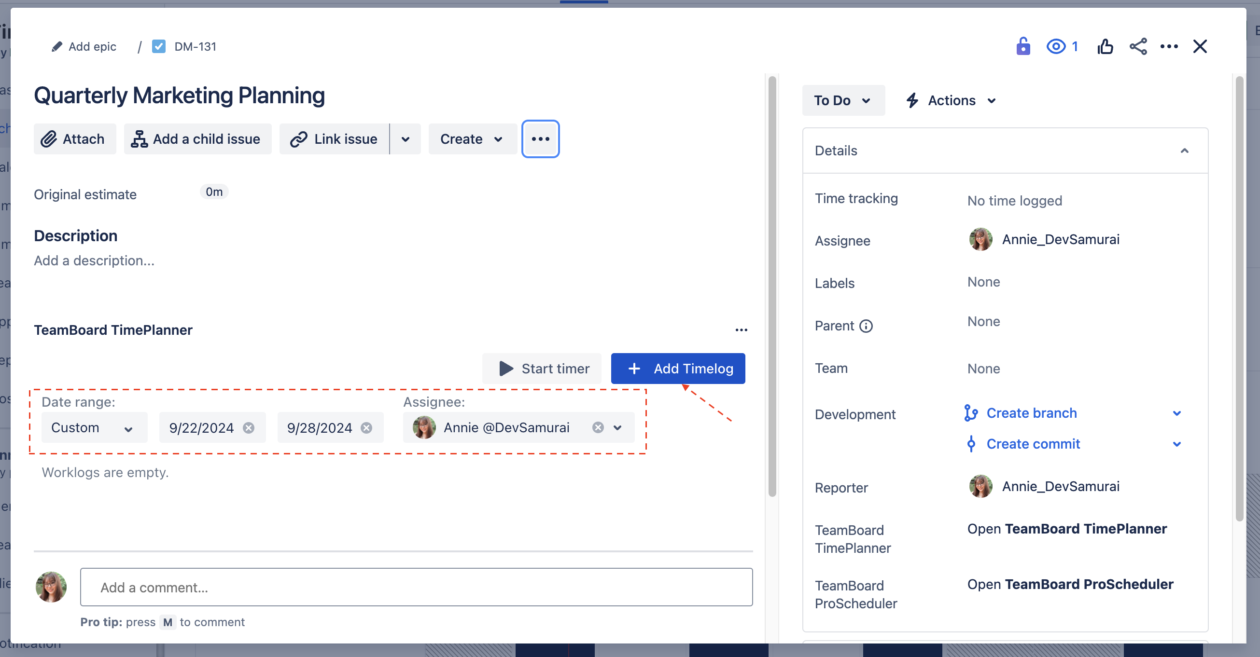This screenshot has width=1260, height=657.
Task: Remove Annie @DevSamurai assignee filter
Action: 597,427
